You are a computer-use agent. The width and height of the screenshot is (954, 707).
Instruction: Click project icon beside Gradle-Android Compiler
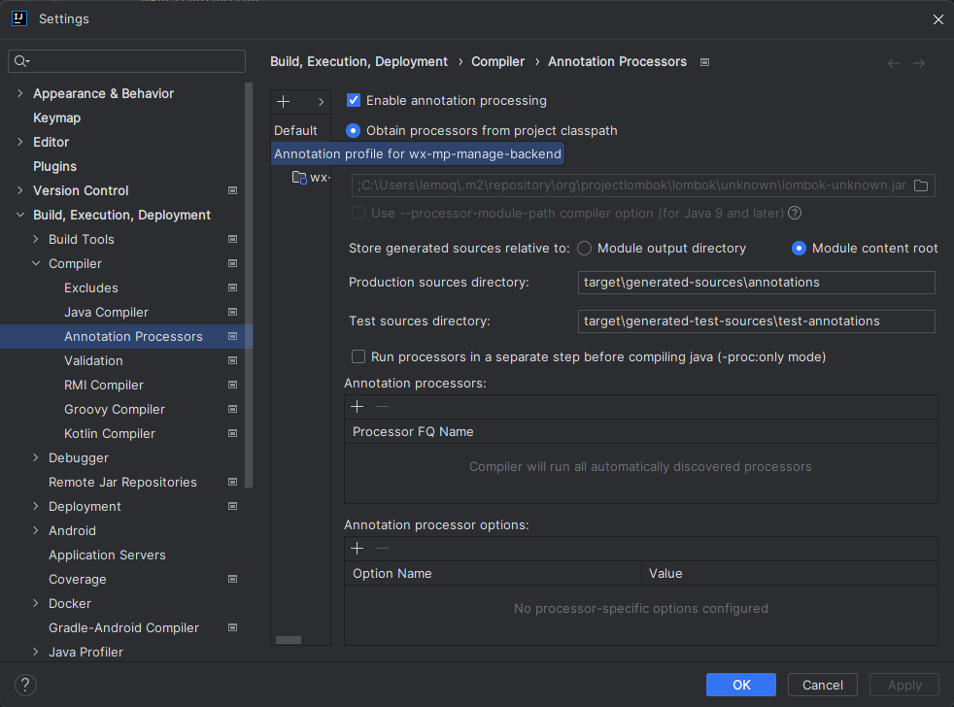click(x=232, y=627)
